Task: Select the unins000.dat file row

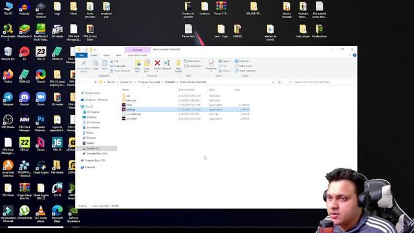Action: tap(186, 114)
